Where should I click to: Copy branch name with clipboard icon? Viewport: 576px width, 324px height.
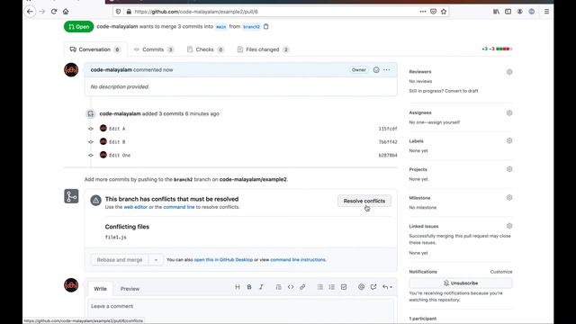coord(266,26)
